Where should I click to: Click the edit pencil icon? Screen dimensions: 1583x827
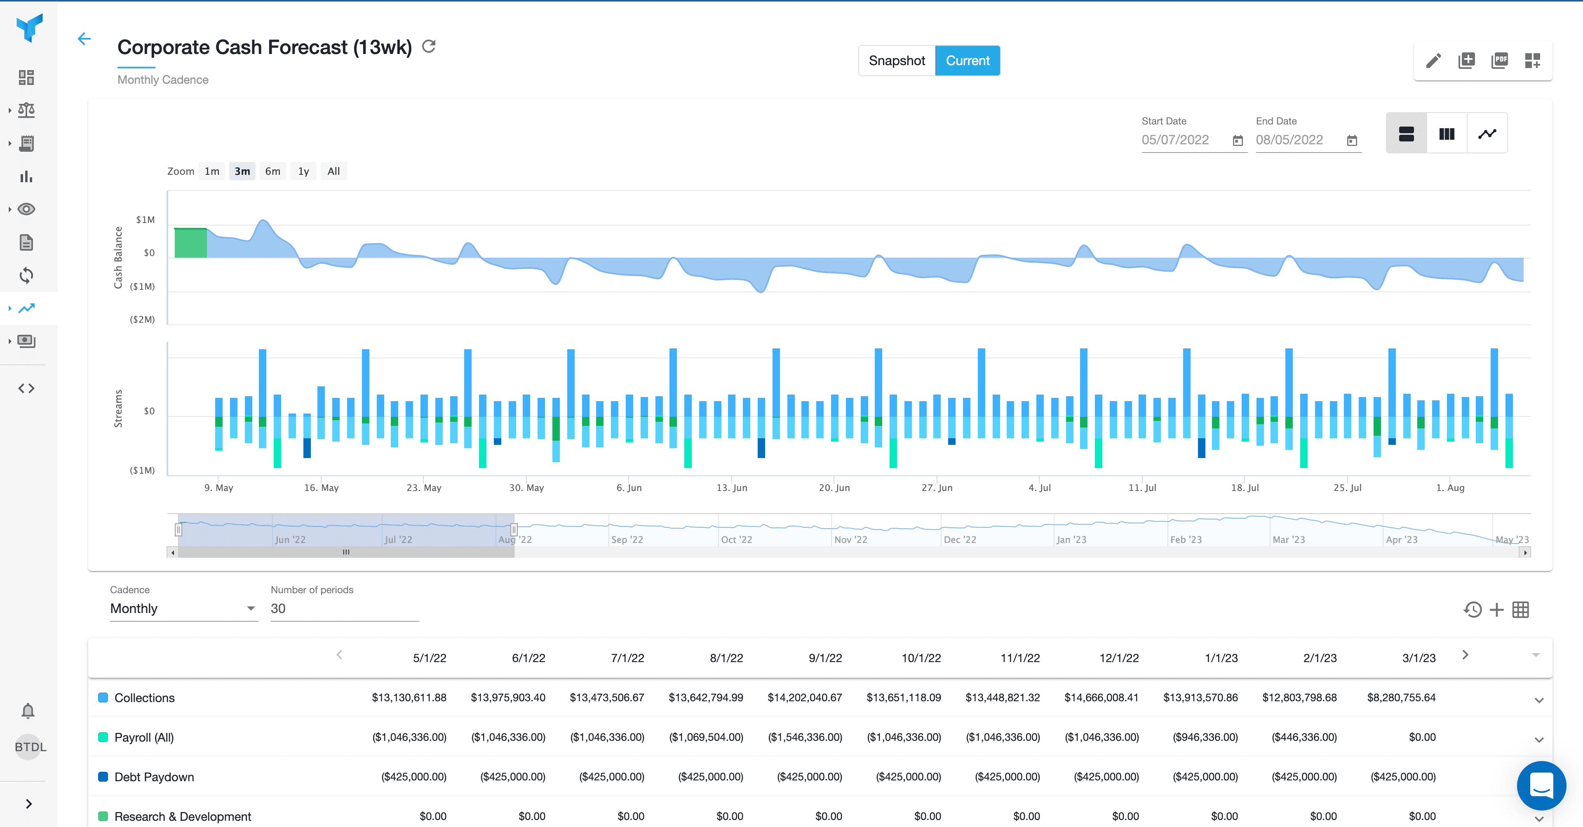click(1433, 61)
